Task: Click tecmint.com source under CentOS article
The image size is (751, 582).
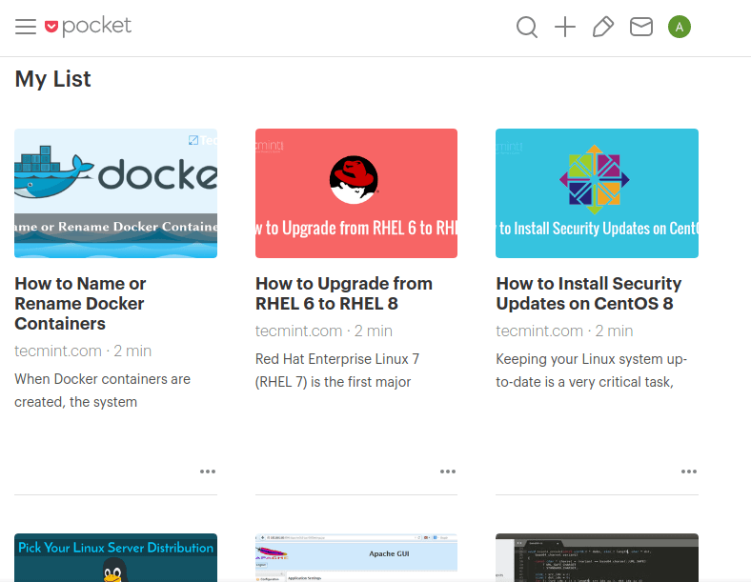Action: pos(539,331)
